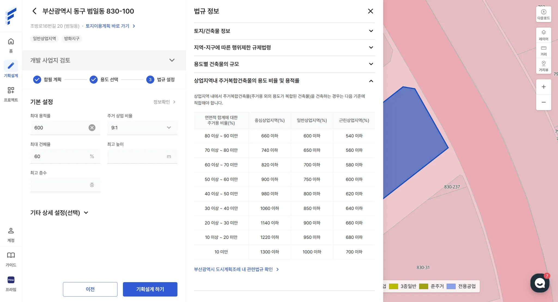
Task: Click the 기획설계 하기 button
Action: pos(150,289)
